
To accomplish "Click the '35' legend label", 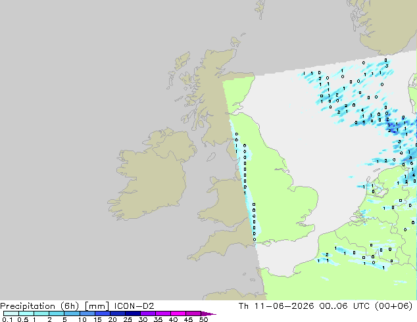I will coord(158,319).
